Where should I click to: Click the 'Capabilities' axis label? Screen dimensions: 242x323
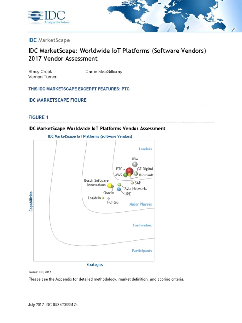[x=31, y=202]
